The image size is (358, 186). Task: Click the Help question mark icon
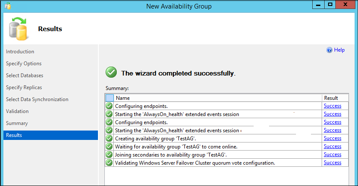[x=329, y=50]
